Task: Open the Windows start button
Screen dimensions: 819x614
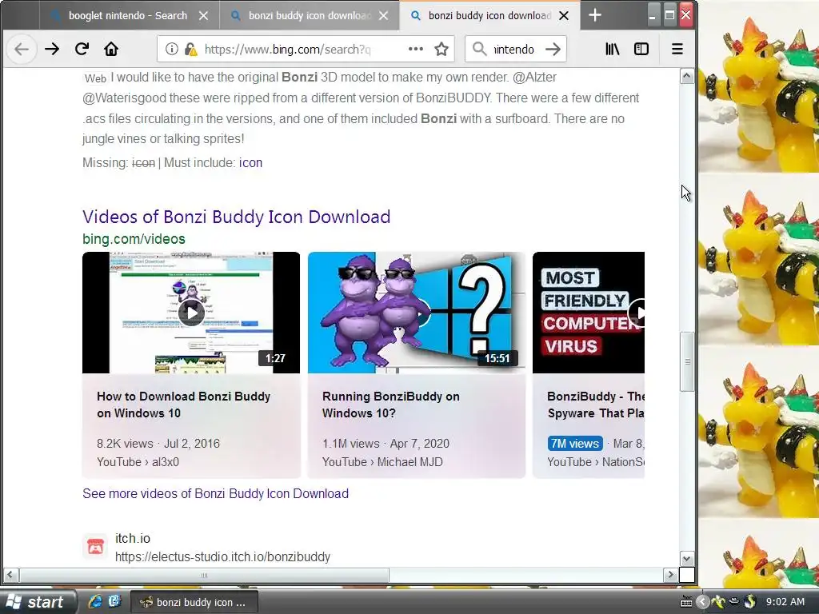Action: [x=38, y=602]
